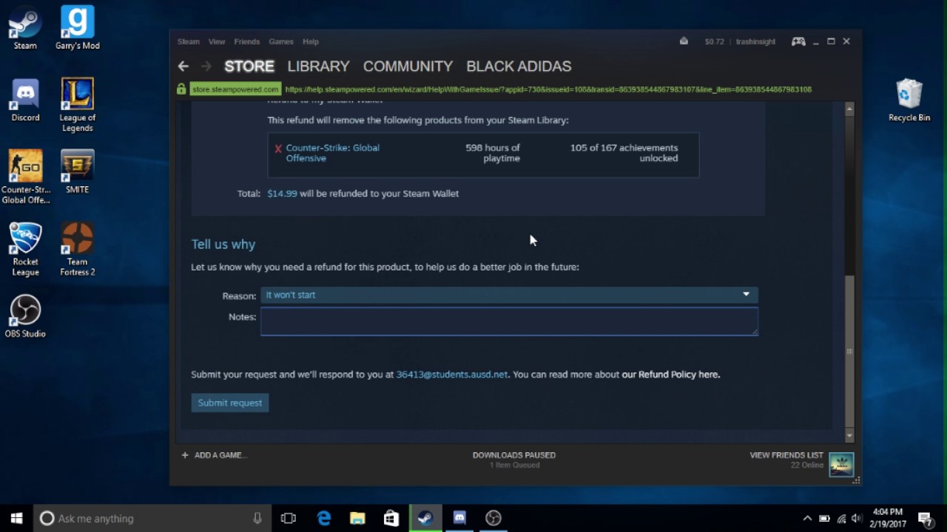
Task: Click Steam icon in taskbar
Action: tap(425, 518)
